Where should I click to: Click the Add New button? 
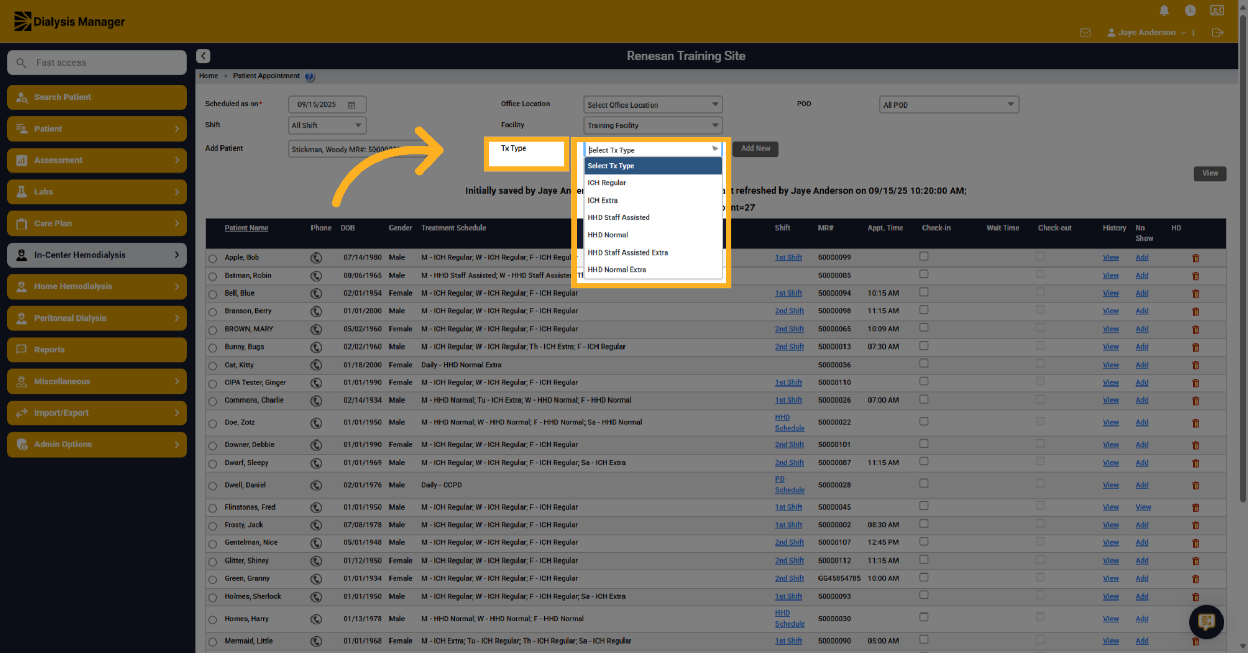(755, 149)
